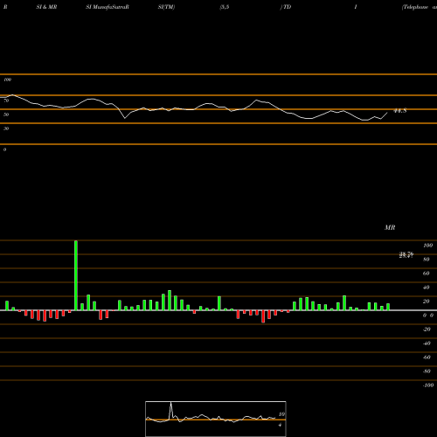The height and width of the screenshot is (437, 437).
Task: Click the '(Telephone' text at top right
Action: click(415, 7)
